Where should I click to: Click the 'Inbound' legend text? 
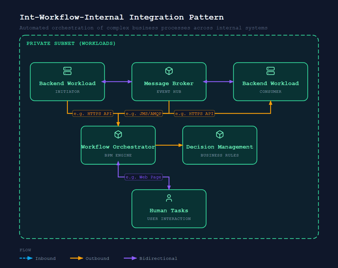coord(45,258)
